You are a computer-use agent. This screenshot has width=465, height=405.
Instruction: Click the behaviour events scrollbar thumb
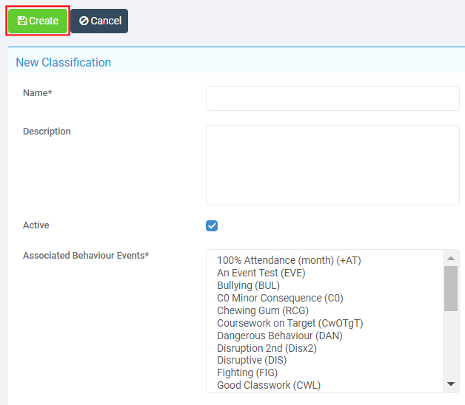[x=451, y=288]
